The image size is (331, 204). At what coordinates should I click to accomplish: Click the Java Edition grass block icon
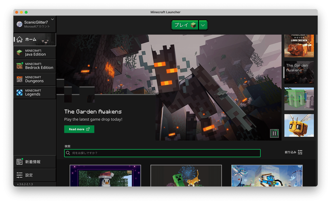(x=20, y=53)
